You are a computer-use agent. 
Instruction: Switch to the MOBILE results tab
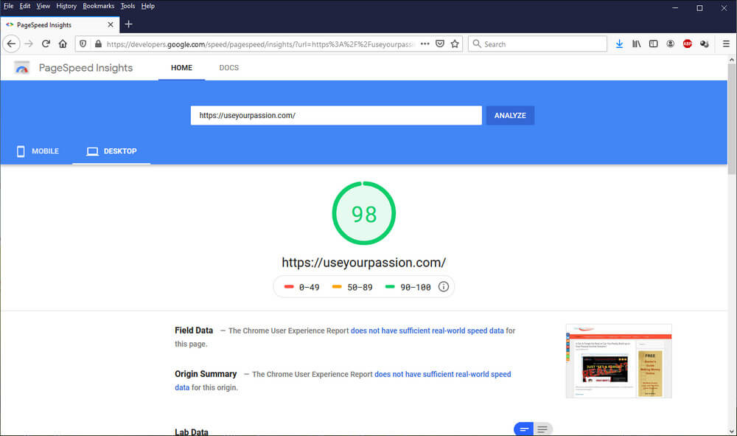click(x=38, y=151)
